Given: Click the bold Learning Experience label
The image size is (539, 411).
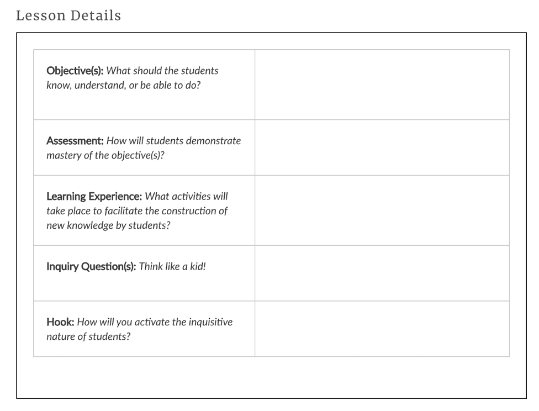Looking at the screenshot, I should tap(94, 197).
